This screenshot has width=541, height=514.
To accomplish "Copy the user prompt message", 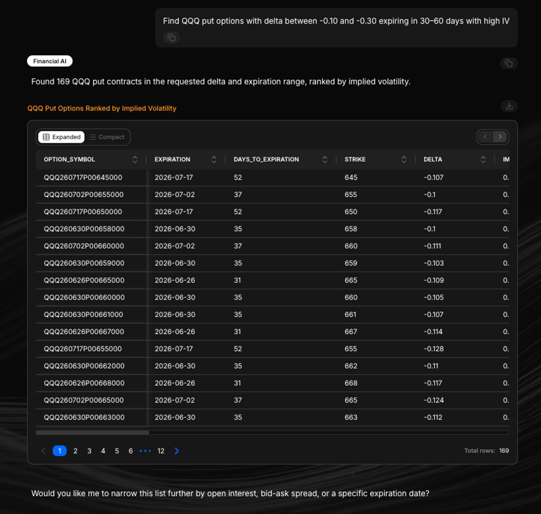I will (172, 37).
